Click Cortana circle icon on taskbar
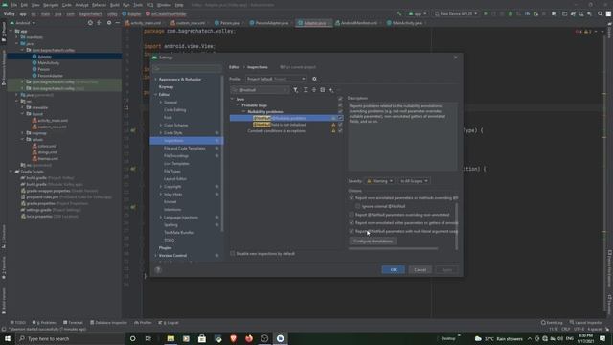The image size is (613, 345). click(132, 338)
